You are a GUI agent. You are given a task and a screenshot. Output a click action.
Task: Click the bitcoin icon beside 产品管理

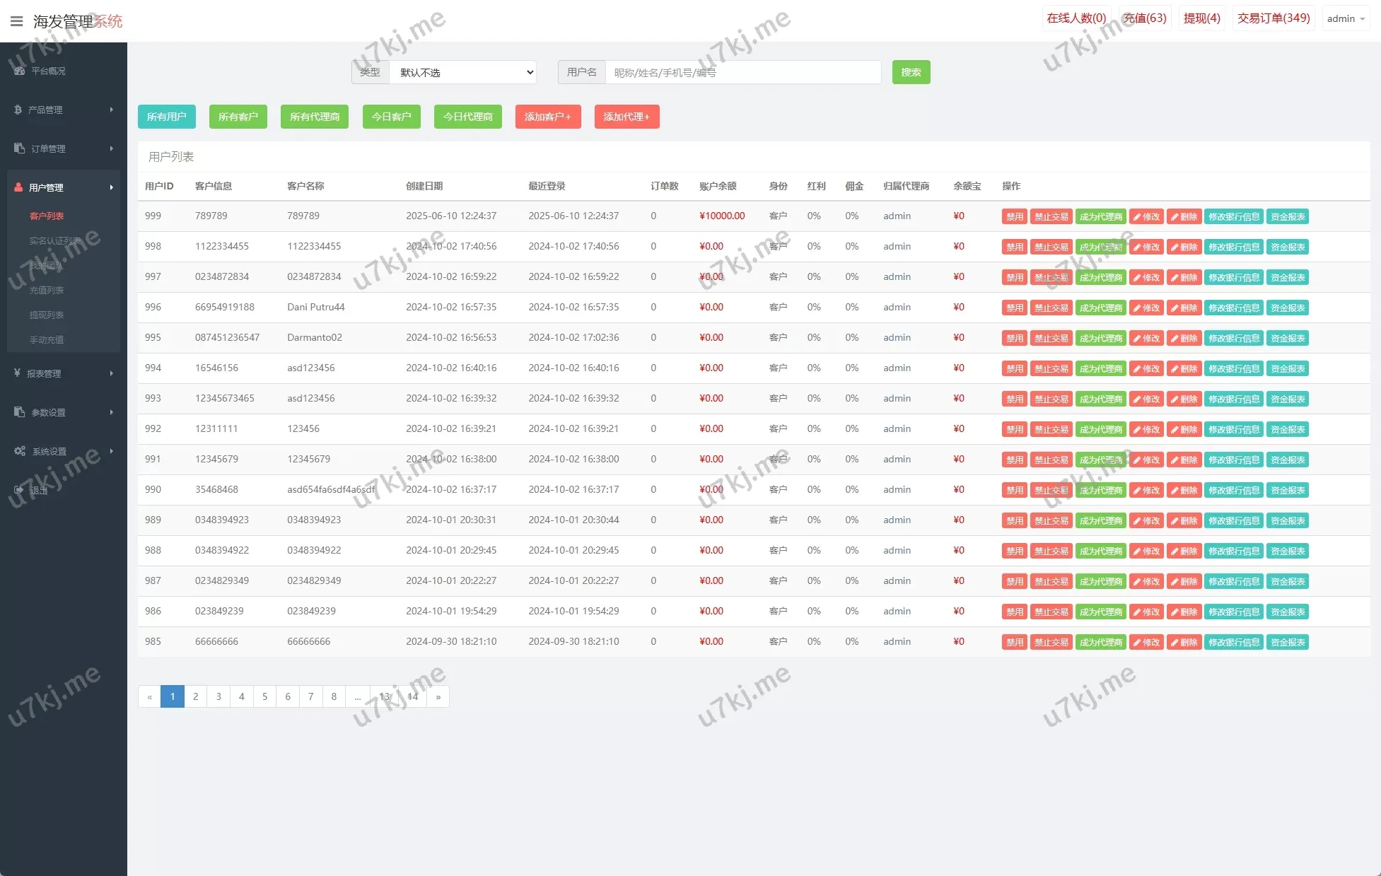[18, 110]
